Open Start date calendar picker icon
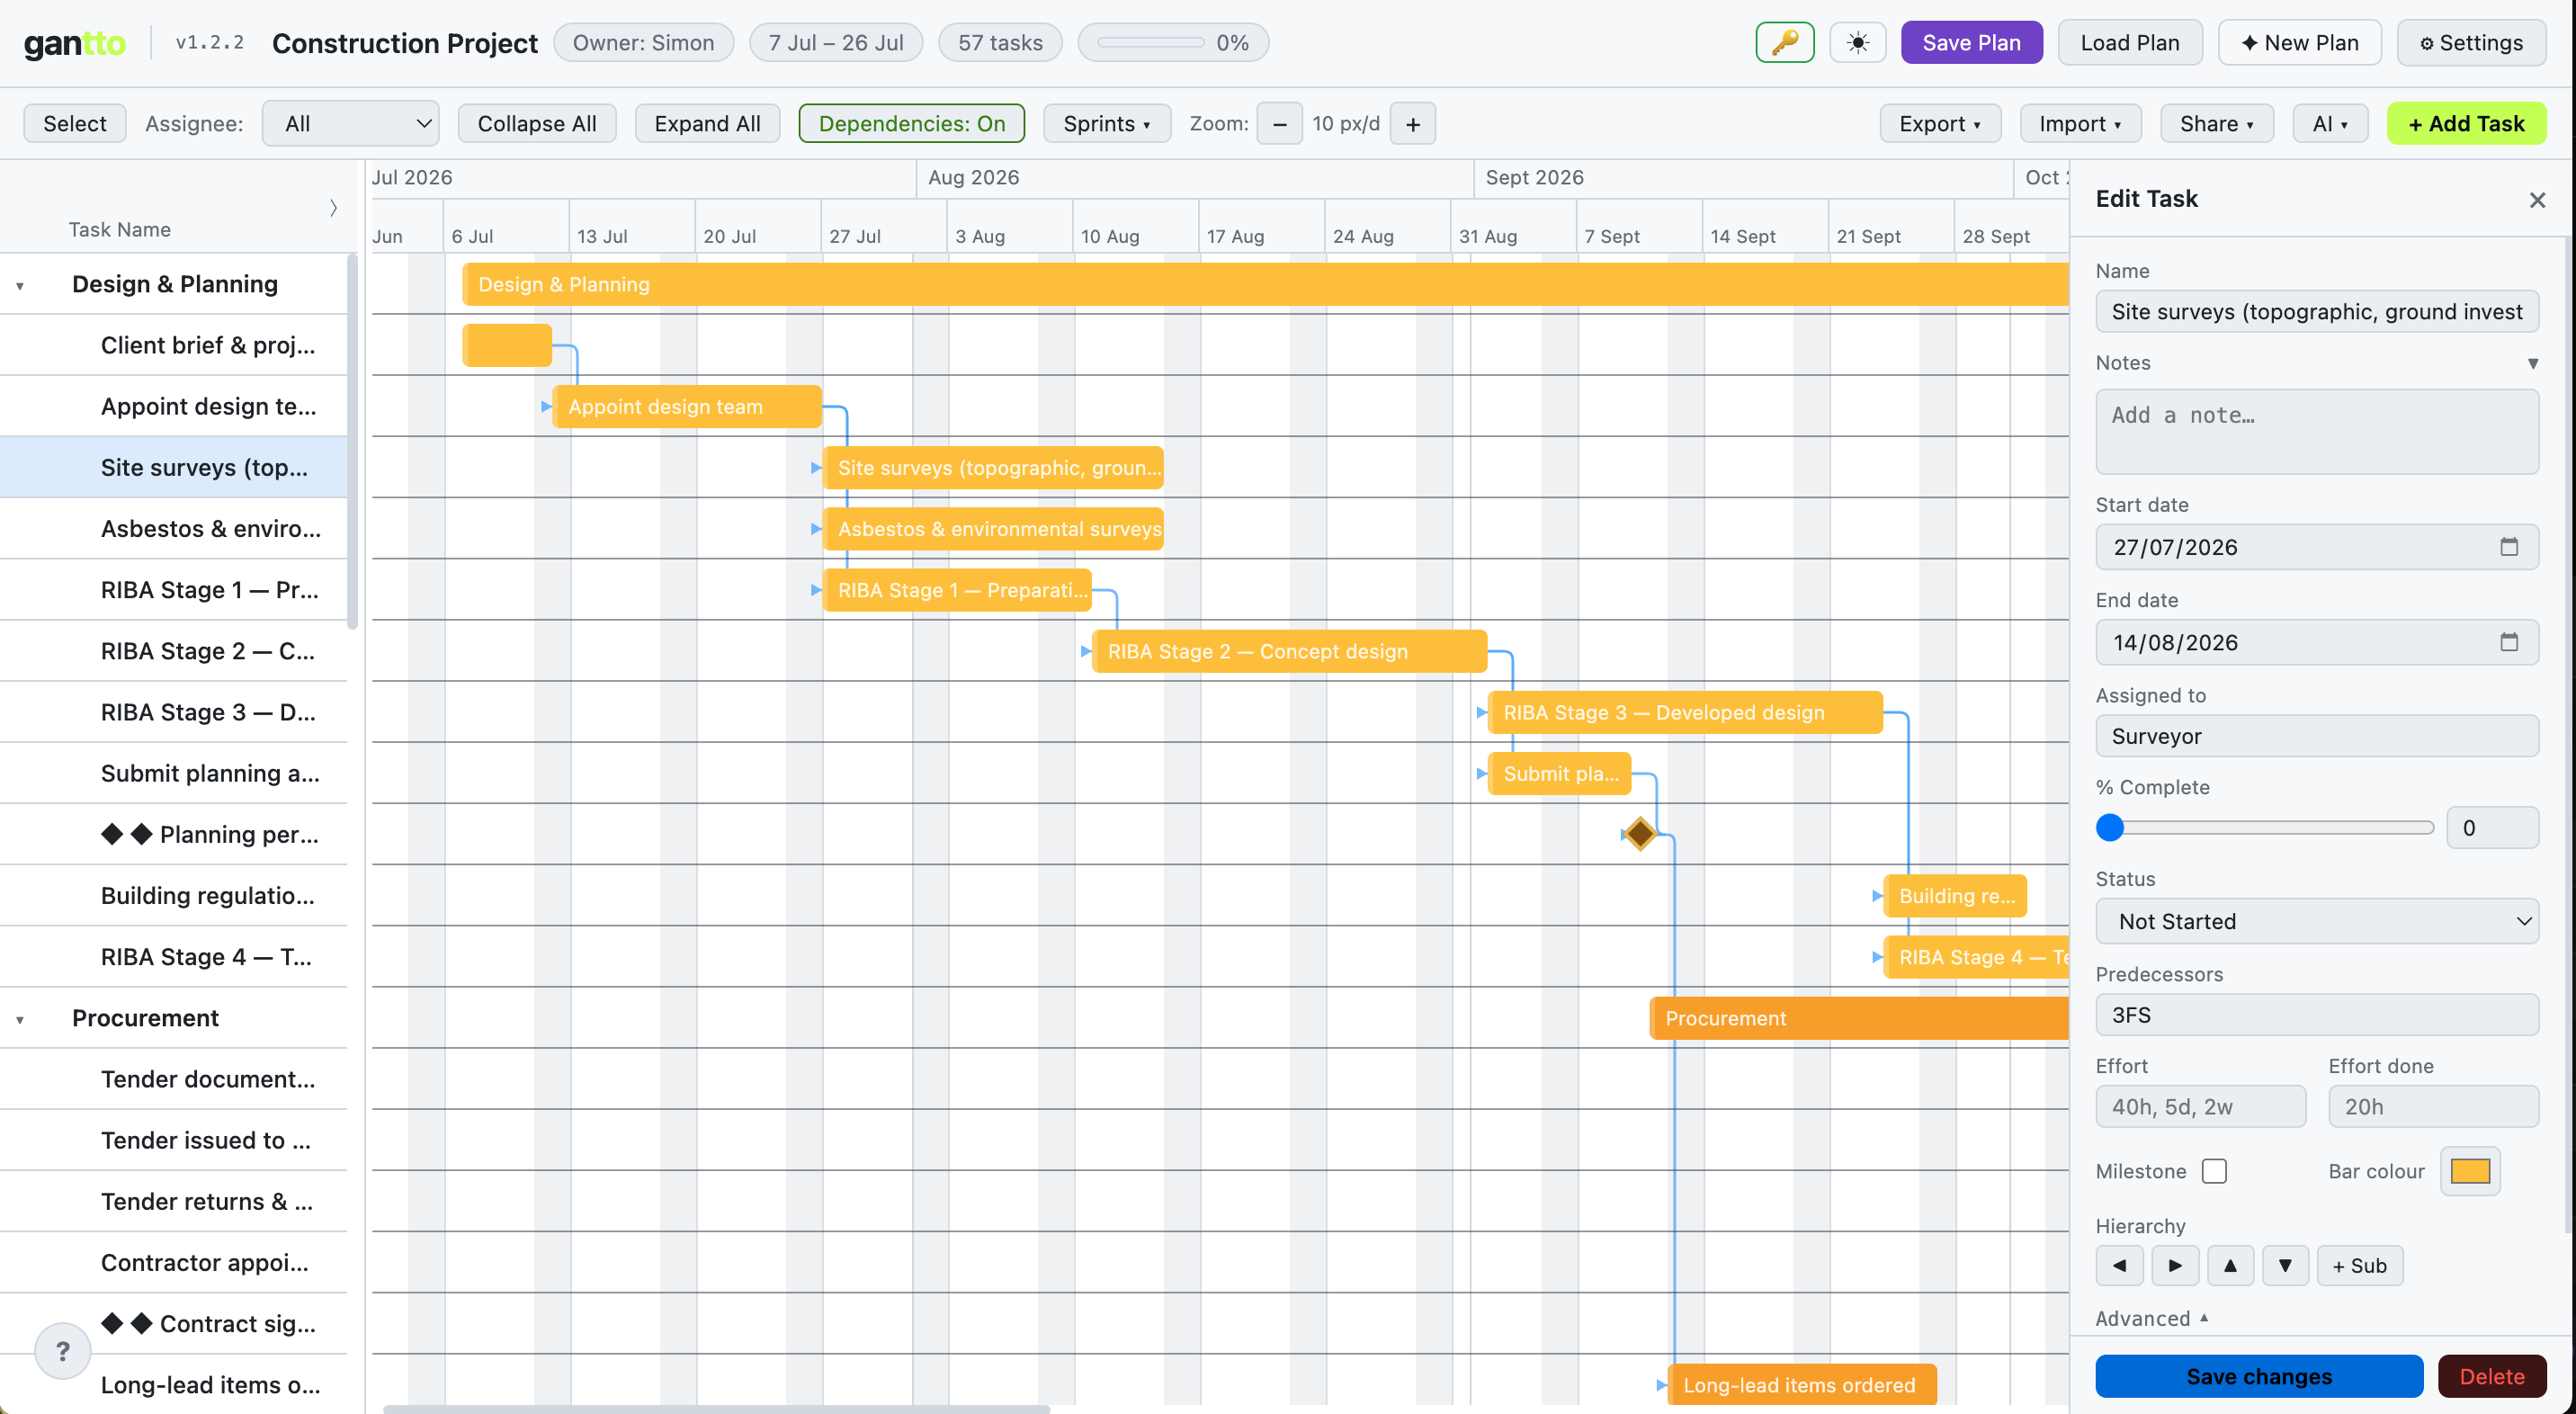 pos(2508,546)
